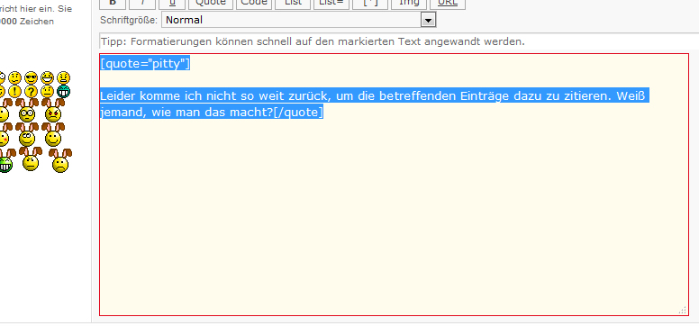
Task: Click the Img BBCode button
Action: pos(409,3)
